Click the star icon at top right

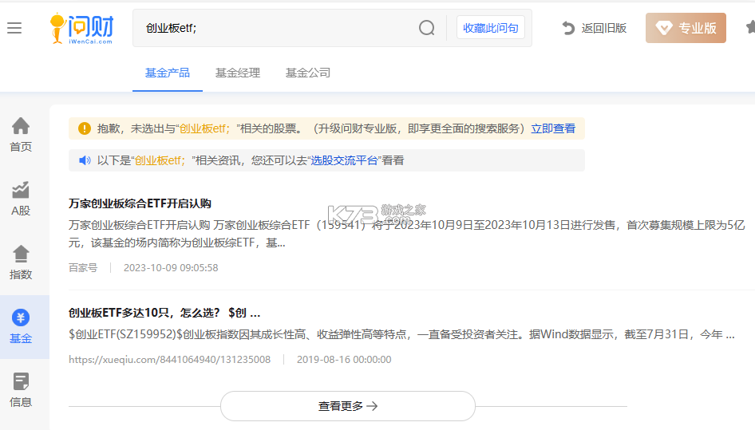click(751, 27)
